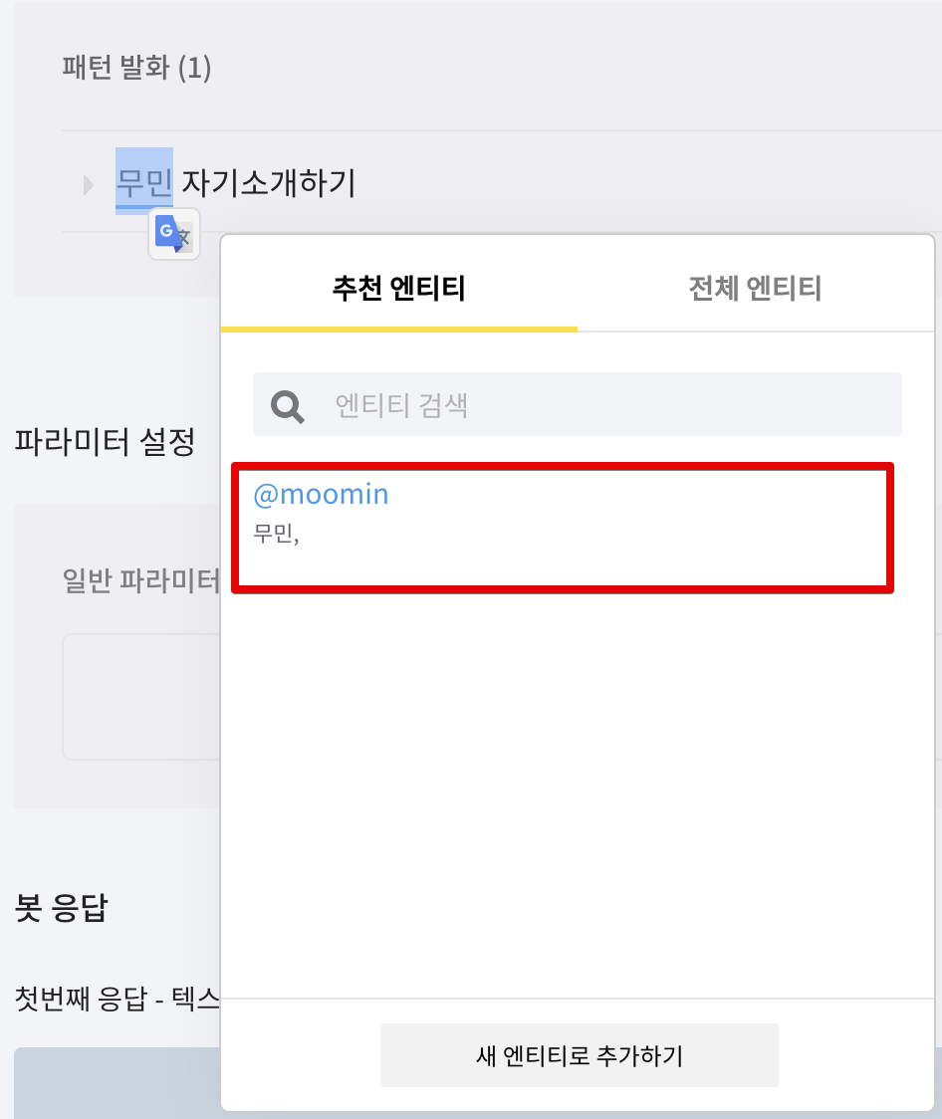Click the 봇 응답 section title

point(62,908)
